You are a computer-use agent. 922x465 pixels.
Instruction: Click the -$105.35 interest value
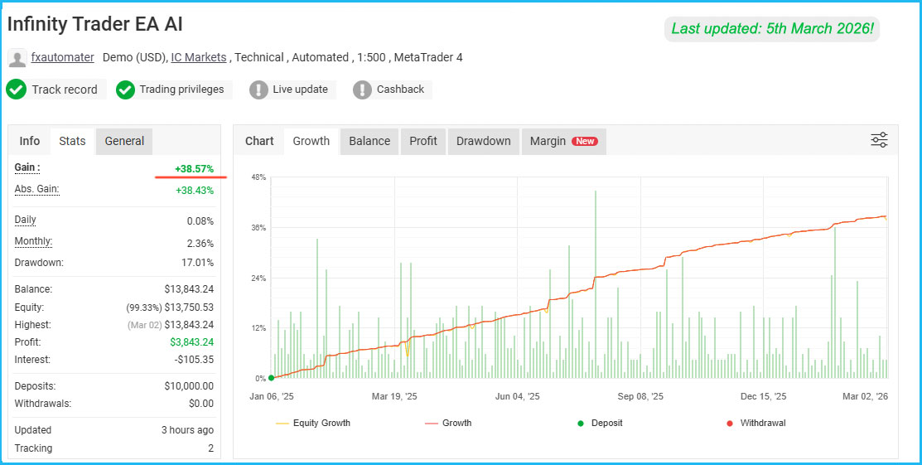point(194,360)
